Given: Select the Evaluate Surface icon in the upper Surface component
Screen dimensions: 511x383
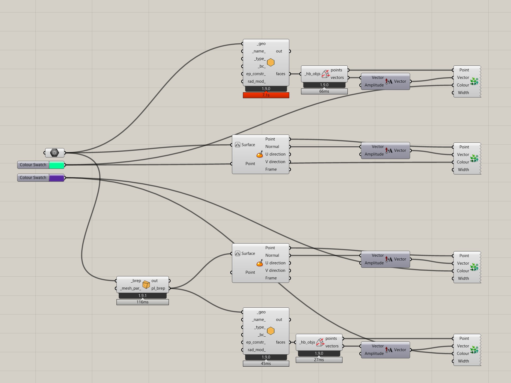Looking at the screenshot, I should tap(260, 154).
